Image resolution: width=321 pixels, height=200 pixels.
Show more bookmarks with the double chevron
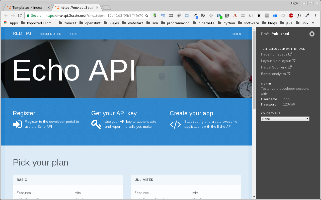click(x=313, y=23)
